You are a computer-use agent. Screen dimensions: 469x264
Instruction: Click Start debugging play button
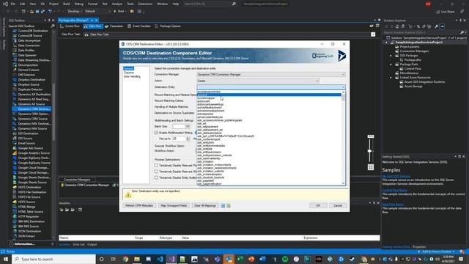pos(119,12)
